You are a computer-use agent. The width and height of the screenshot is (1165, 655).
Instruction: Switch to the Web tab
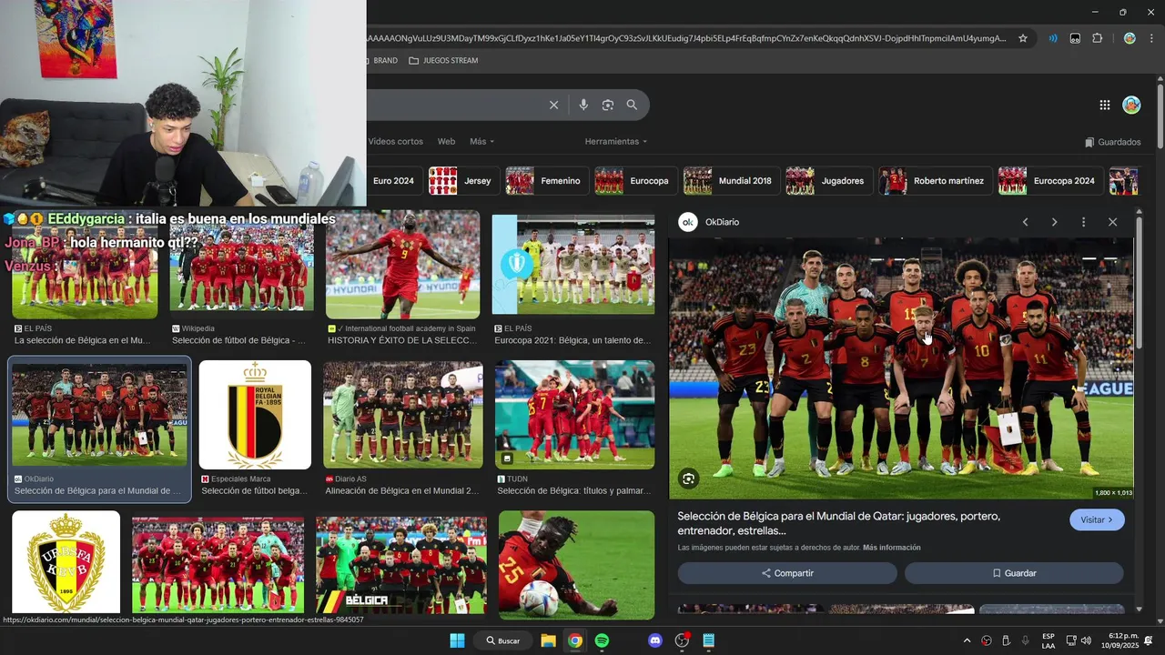(446, 142)
